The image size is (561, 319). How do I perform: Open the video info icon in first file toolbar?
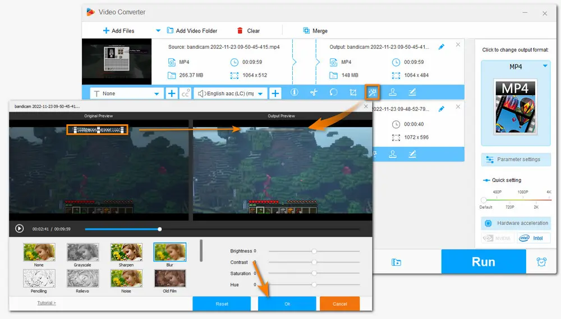point(294,92)
